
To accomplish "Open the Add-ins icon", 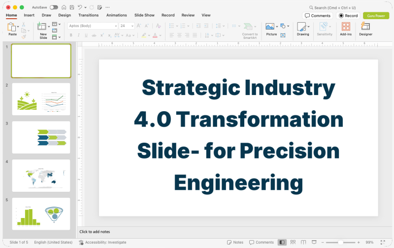I will [x=346, y=27].
